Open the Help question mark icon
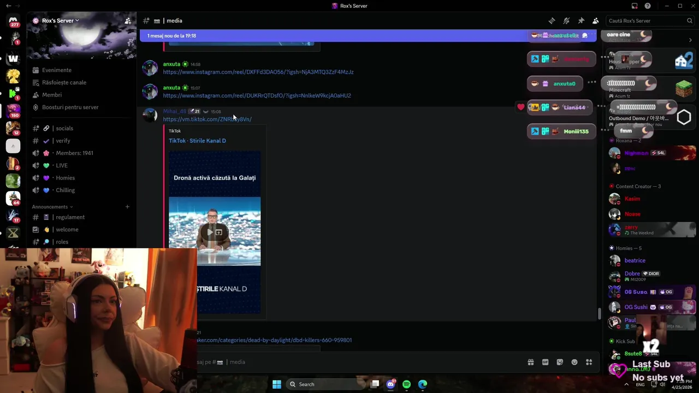Image resolution: width=699 pixels, height=393 pixels. tap(648, 6)
